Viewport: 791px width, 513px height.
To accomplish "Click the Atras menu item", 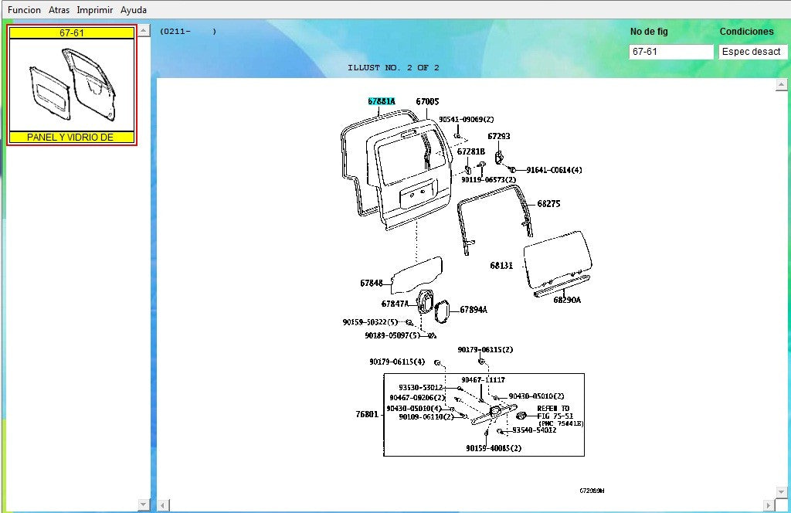I will 59,10.
